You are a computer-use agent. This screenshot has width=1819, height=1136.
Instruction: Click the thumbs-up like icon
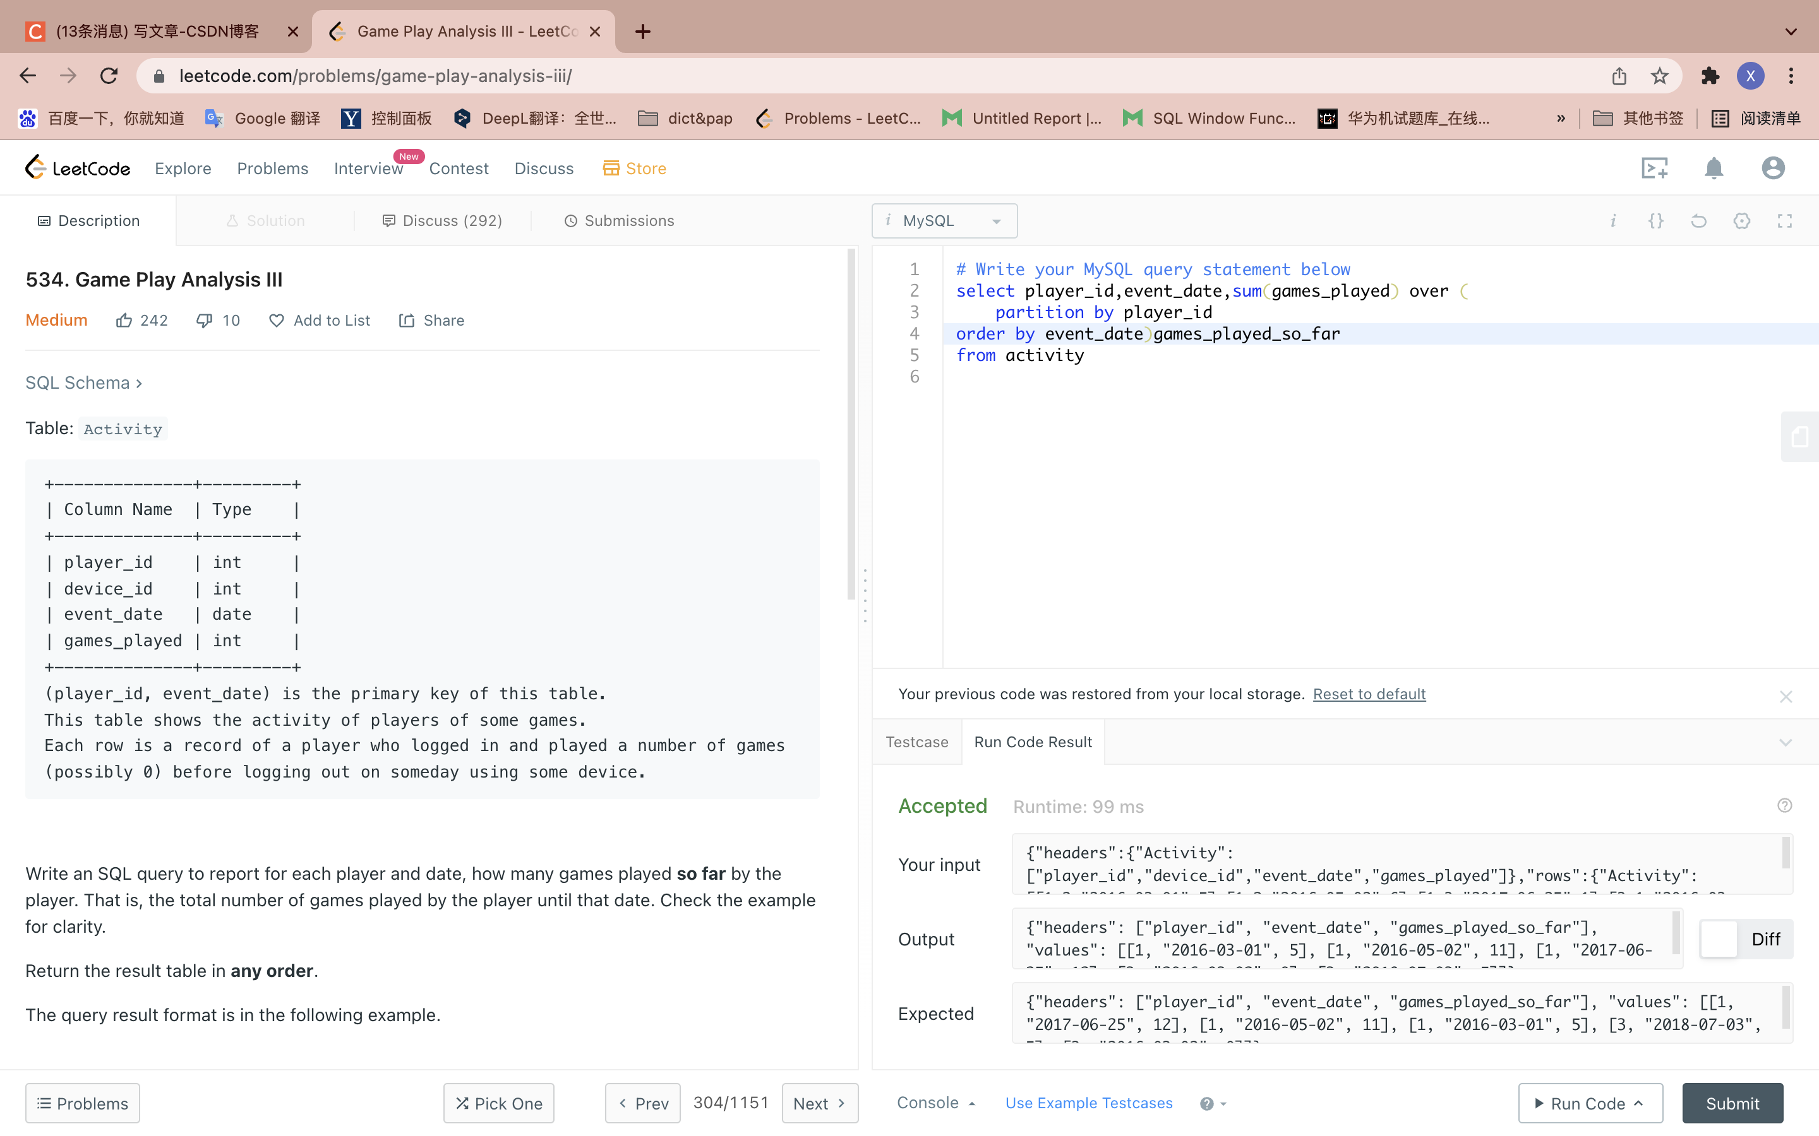point(124,321)
